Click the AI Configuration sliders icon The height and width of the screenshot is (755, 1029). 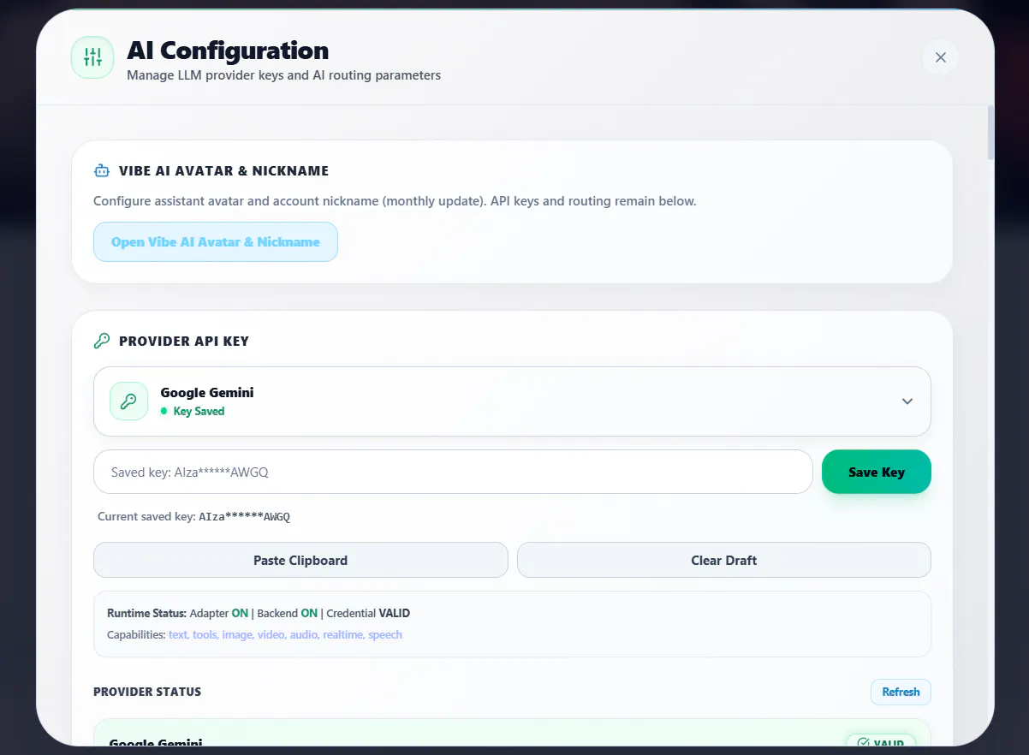click(x=92, y=57)
